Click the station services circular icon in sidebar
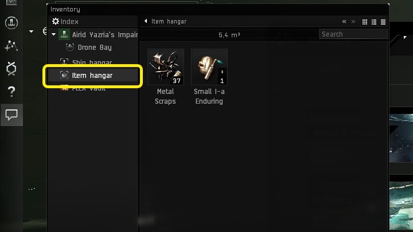Screen dimensions: 413x232 click(11, 23)
